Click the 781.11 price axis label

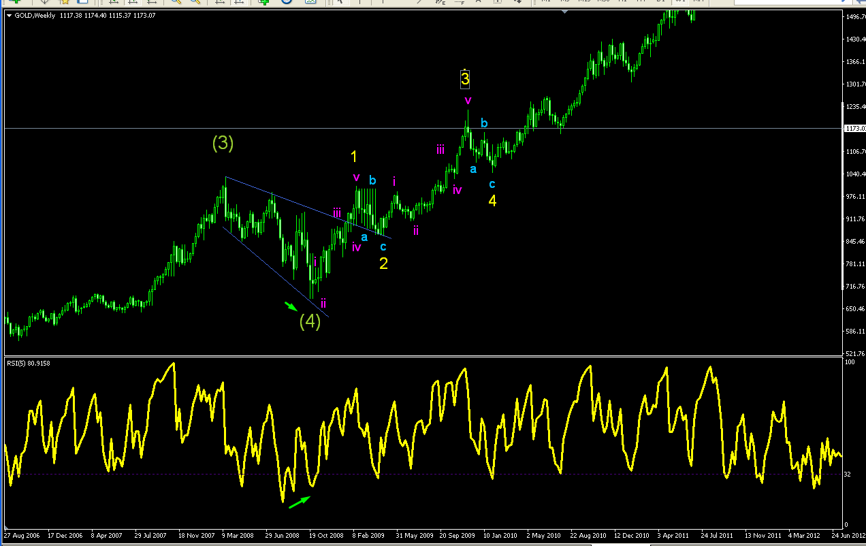pos(854,264)
